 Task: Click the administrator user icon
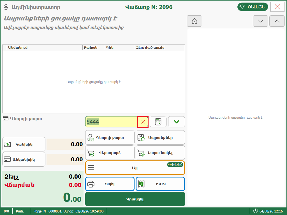(6, 7)
